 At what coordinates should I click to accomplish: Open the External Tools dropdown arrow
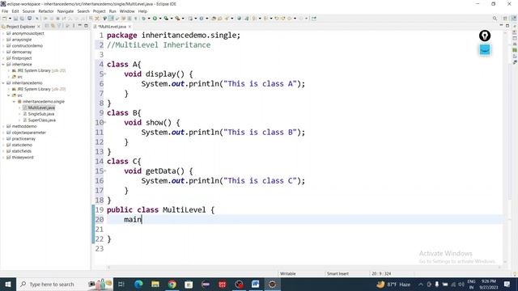[183, 19]
